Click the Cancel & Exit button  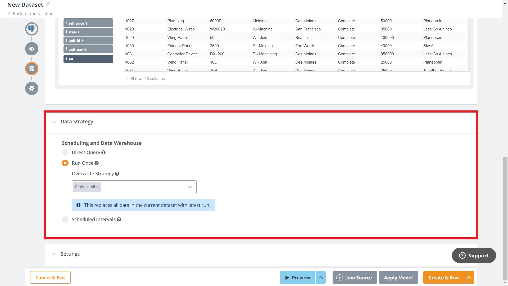click(x=50, y=278)
